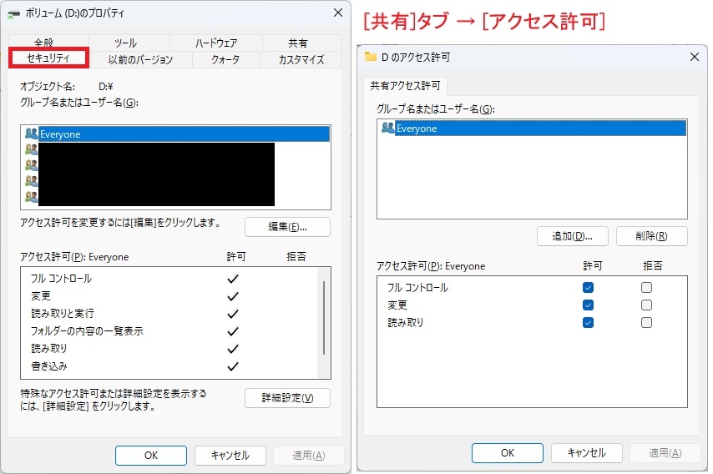Close the volume properties dialog

tap(338, 13)
